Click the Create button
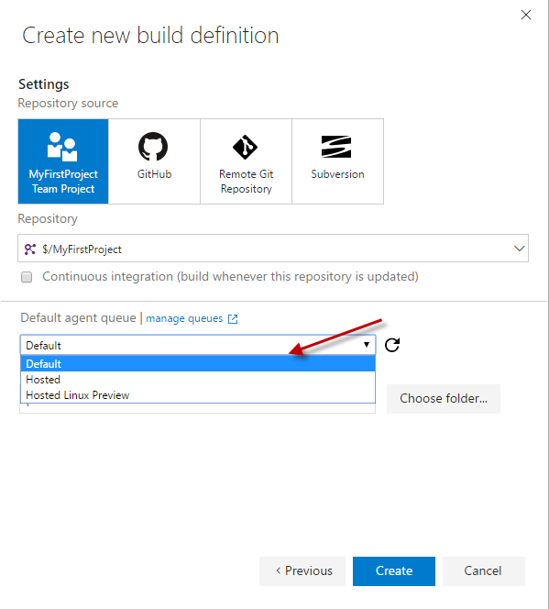Image resolution: width=549 pixels, height=609 pixels. [394, 570]
